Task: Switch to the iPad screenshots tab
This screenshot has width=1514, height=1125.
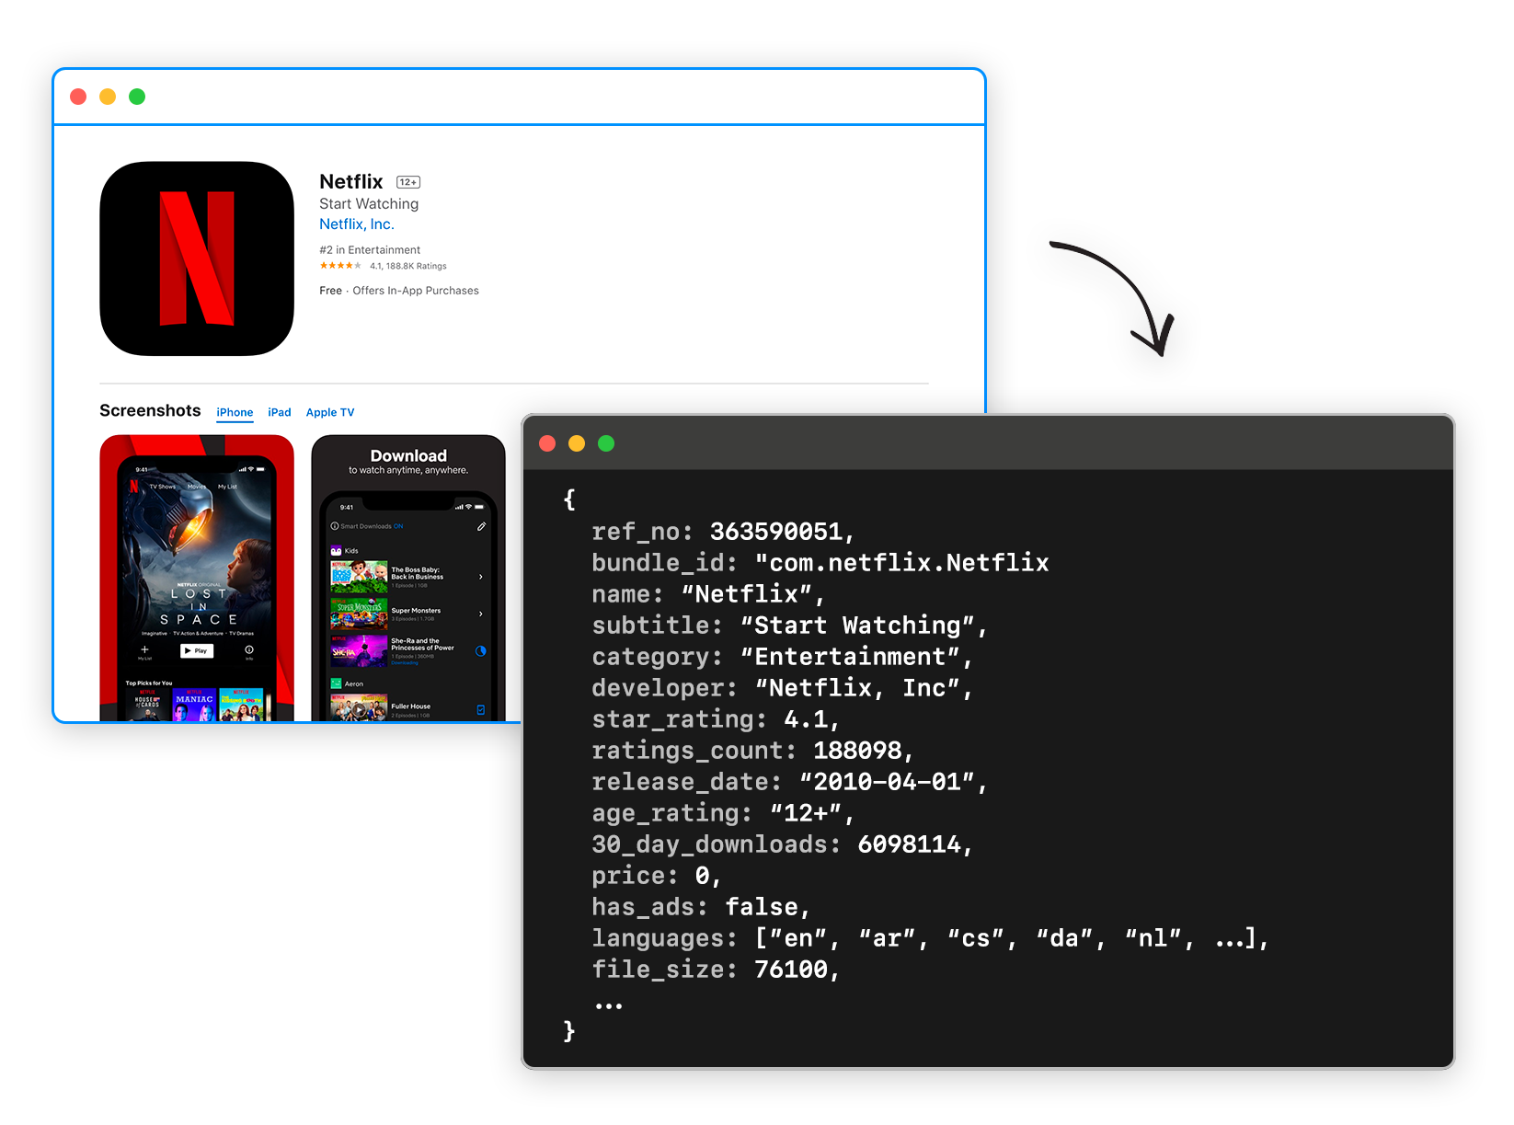Action: click(x=279, y=412)
